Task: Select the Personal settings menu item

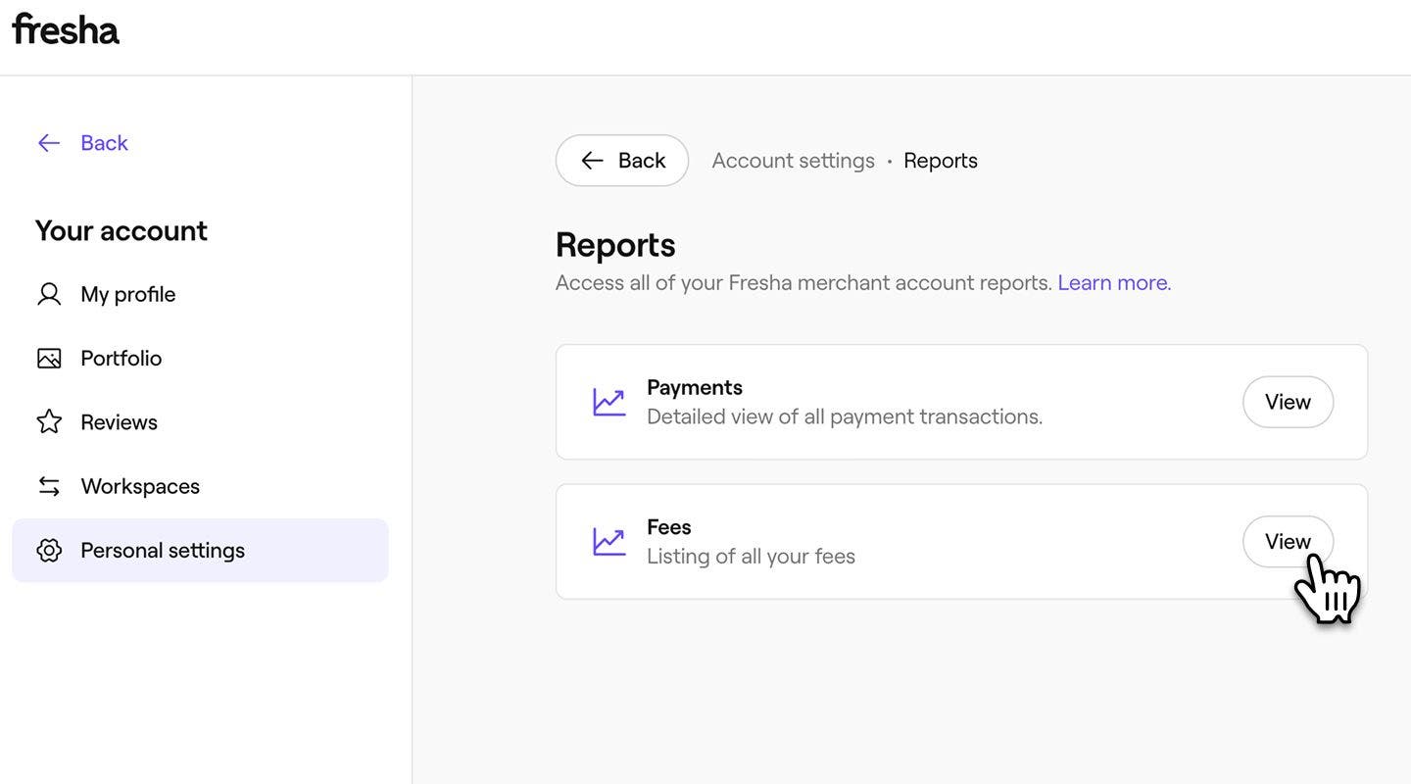Action: 163,551
